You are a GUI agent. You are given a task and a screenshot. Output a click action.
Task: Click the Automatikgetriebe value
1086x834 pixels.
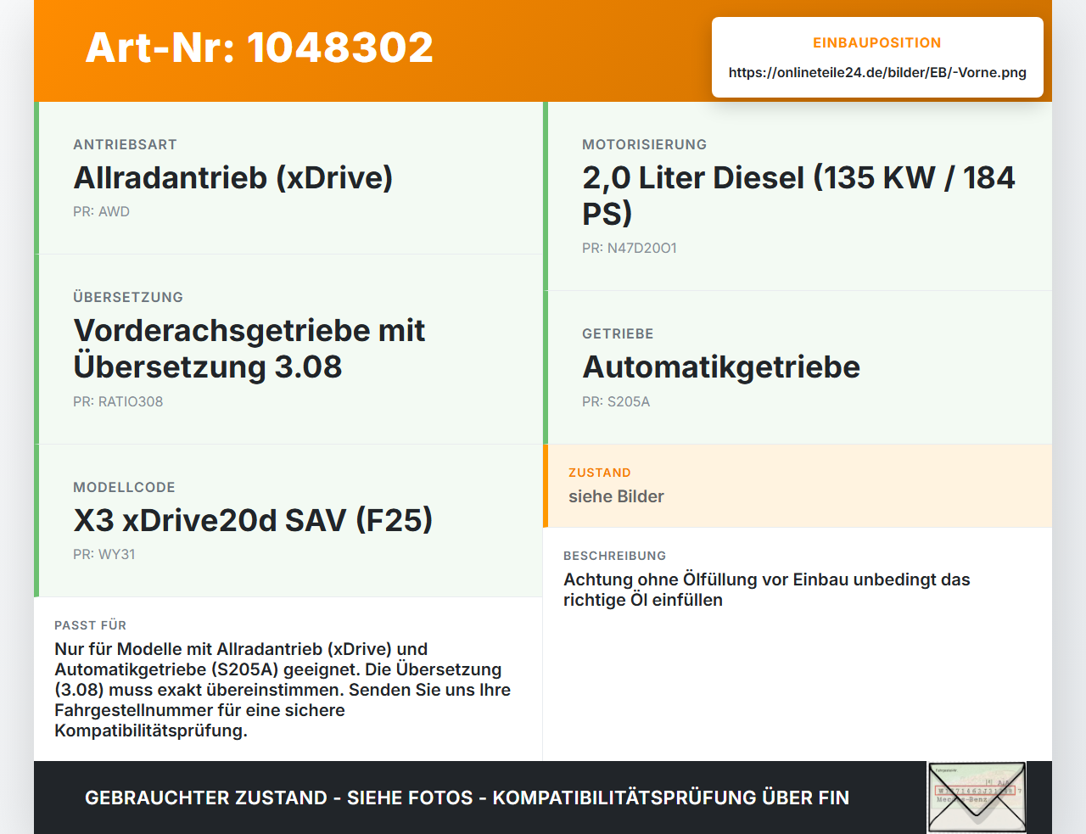721,367
